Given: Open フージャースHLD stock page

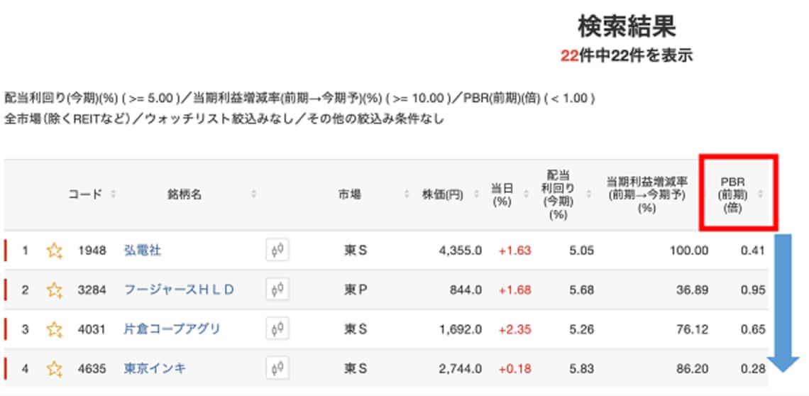Looking at the screenshot, I should point(179,290).
